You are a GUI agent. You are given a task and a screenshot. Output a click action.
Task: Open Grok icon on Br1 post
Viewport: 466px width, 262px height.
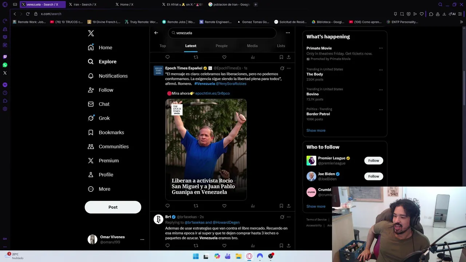pyautogui.click(x=282, y=217)
